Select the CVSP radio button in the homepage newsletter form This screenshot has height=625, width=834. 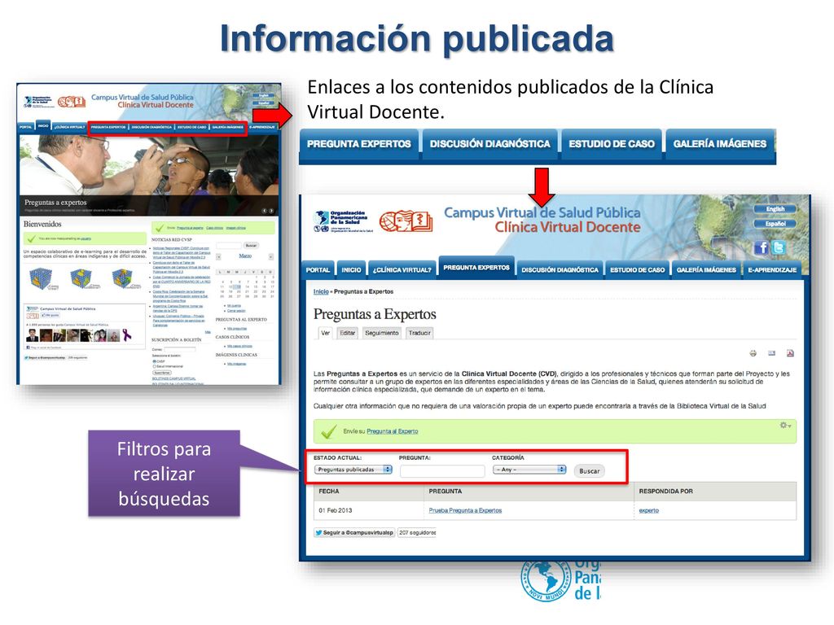tap(155, 361)
